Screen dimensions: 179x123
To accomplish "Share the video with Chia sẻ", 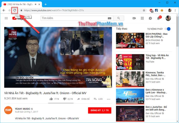I will 83,99.
